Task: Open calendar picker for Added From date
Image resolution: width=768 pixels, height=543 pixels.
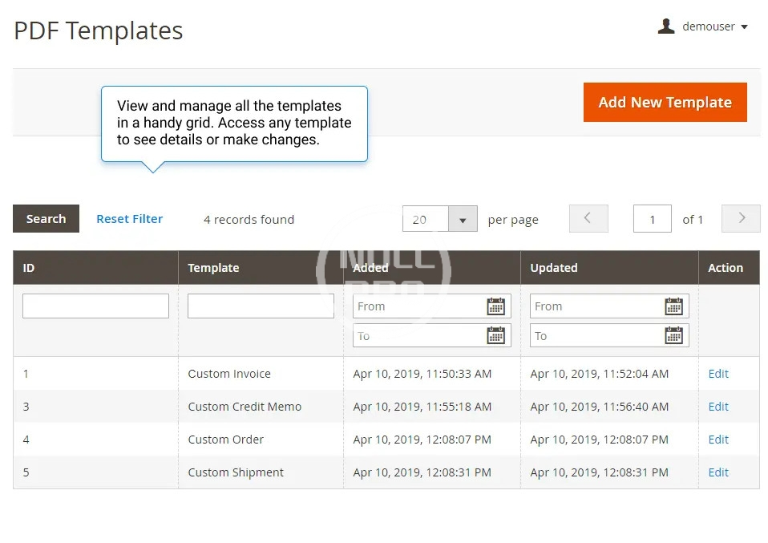Action: [496, 306]
